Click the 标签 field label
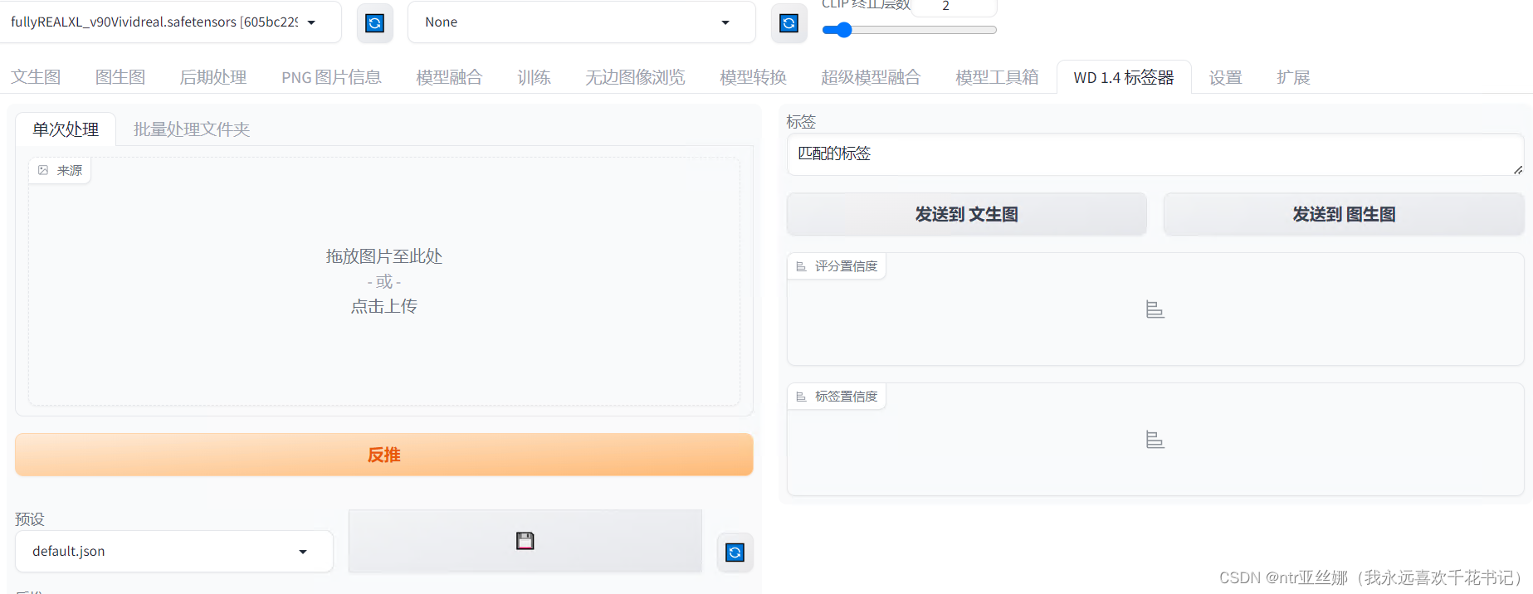1533x594 pixels. (801, 122)
